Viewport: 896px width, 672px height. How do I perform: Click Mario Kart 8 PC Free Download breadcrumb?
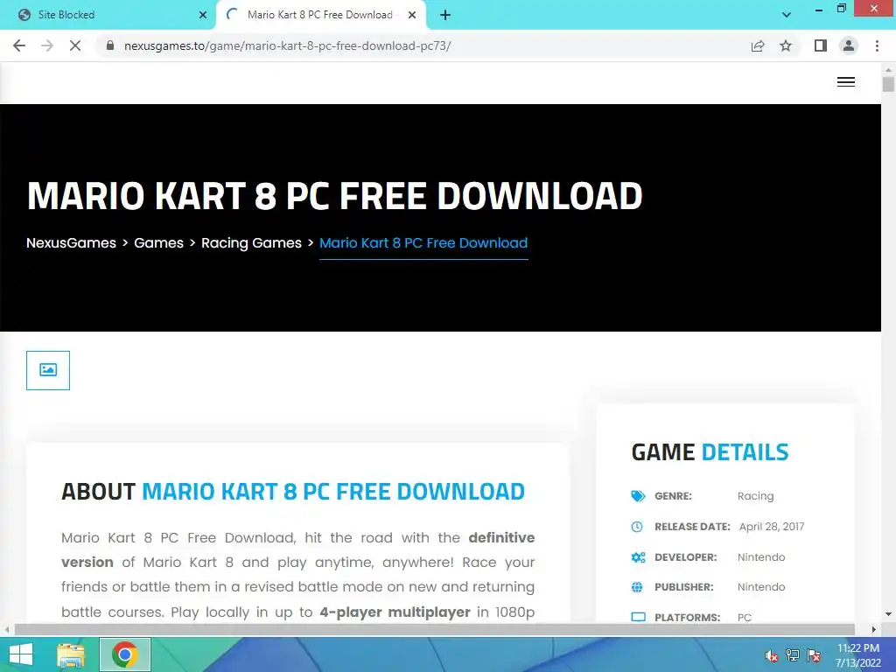pyautogui.click(x=423, y=243)
